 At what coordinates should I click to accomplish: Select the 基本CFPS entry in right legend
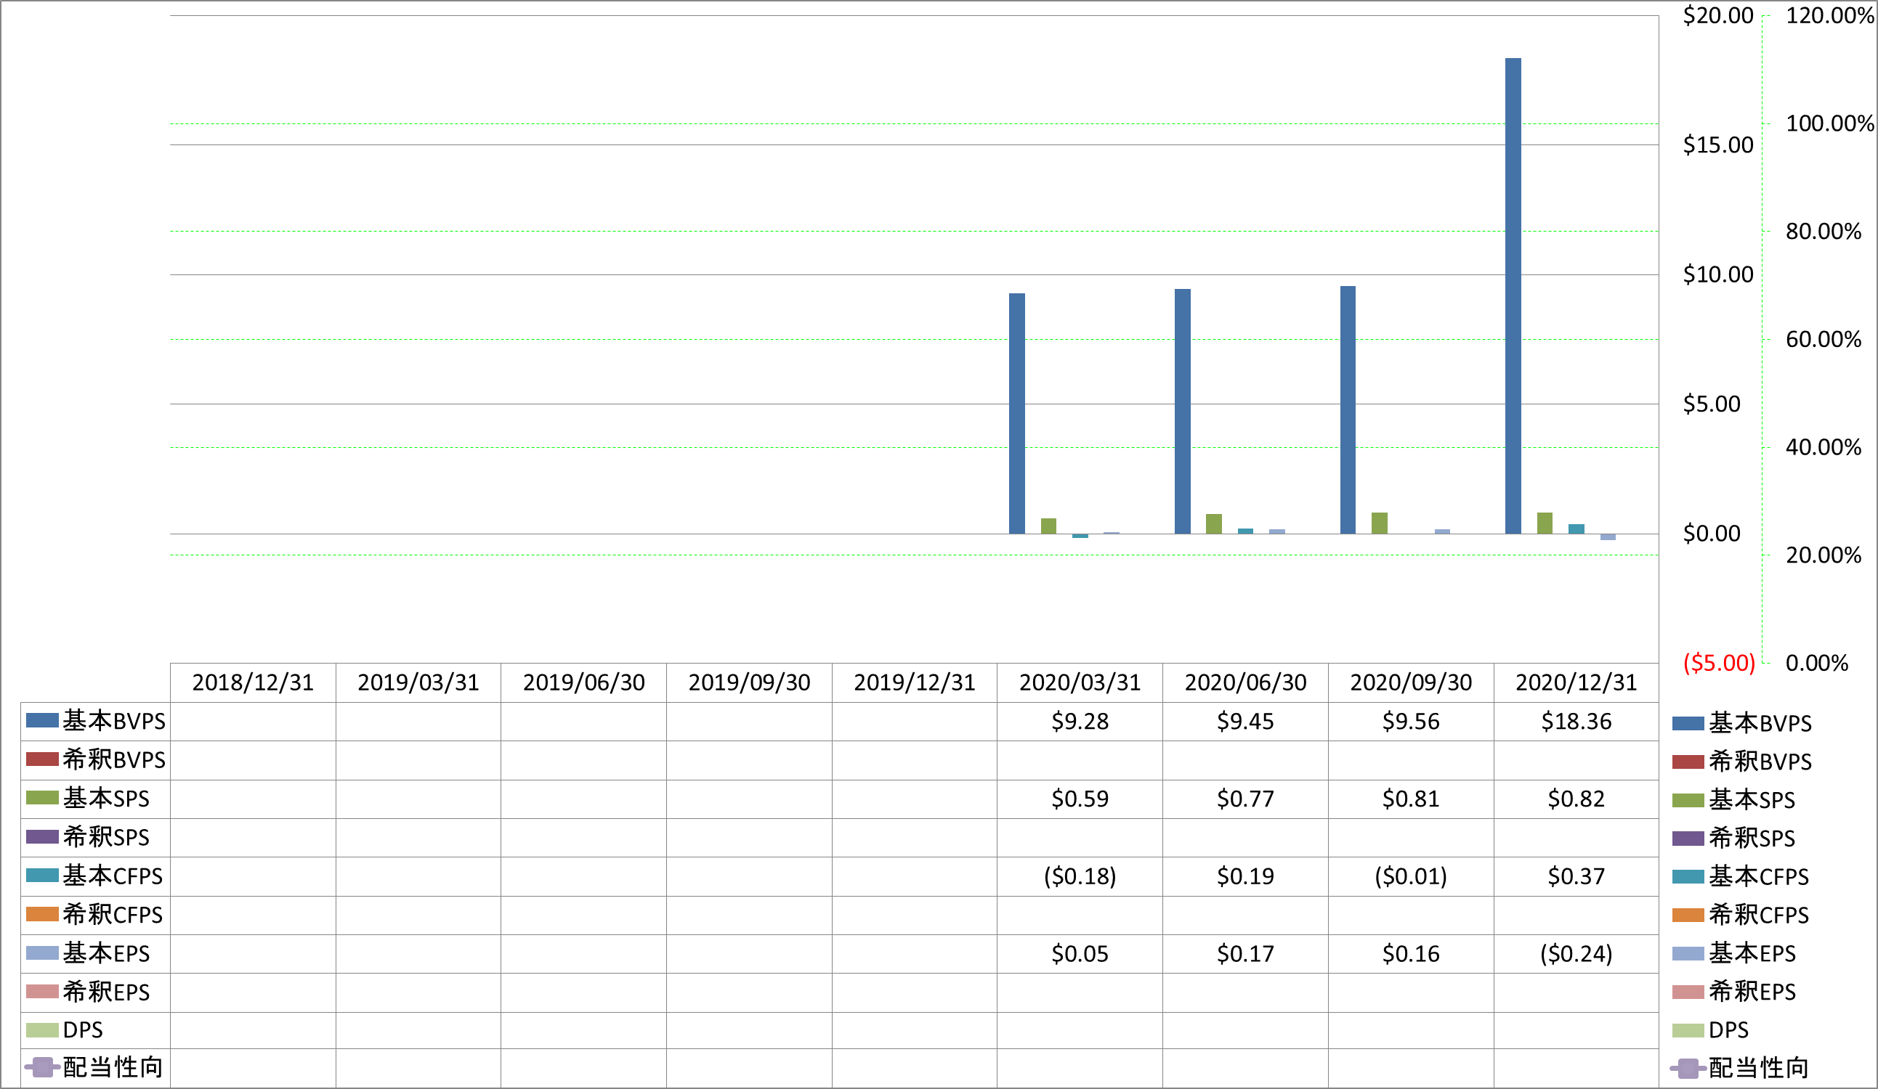pos(1740,877)
